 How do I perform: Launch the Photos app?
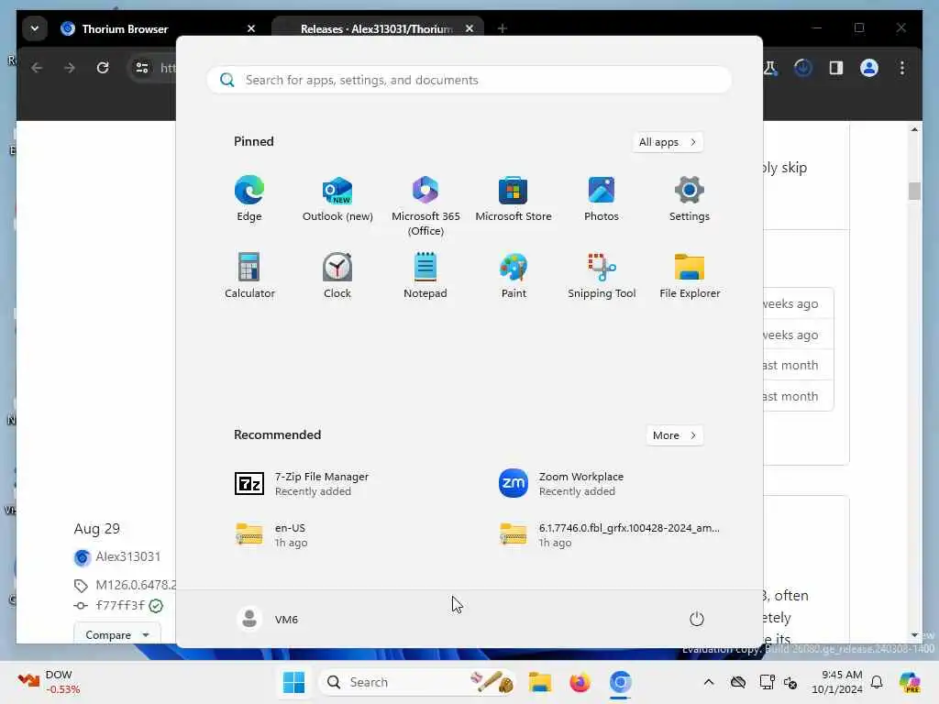(x=602, y=198)
